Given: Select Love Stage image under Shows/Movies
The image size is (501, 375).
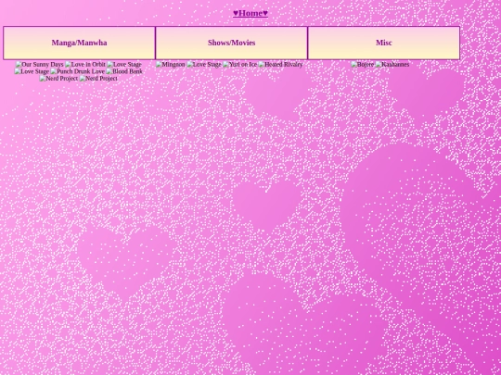Looking at the screenshot, I should (204, 65).
